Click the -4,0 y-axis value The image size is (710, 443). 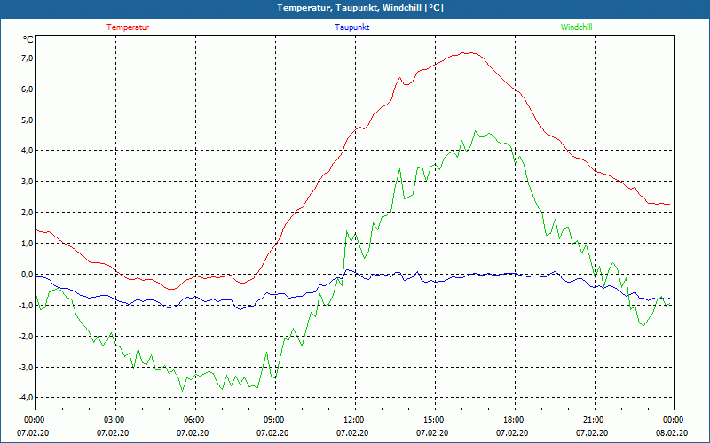click(27, 397)
